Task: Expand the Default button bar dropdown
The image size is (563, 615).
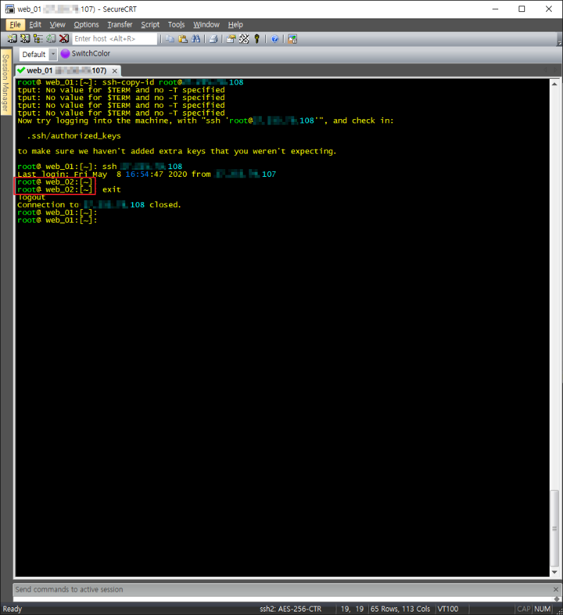Action: tap(53, 54)
